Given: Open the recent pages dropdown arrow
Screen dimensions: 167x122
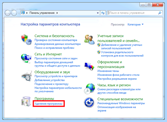Looking at the screenshot, I should 19,13.
